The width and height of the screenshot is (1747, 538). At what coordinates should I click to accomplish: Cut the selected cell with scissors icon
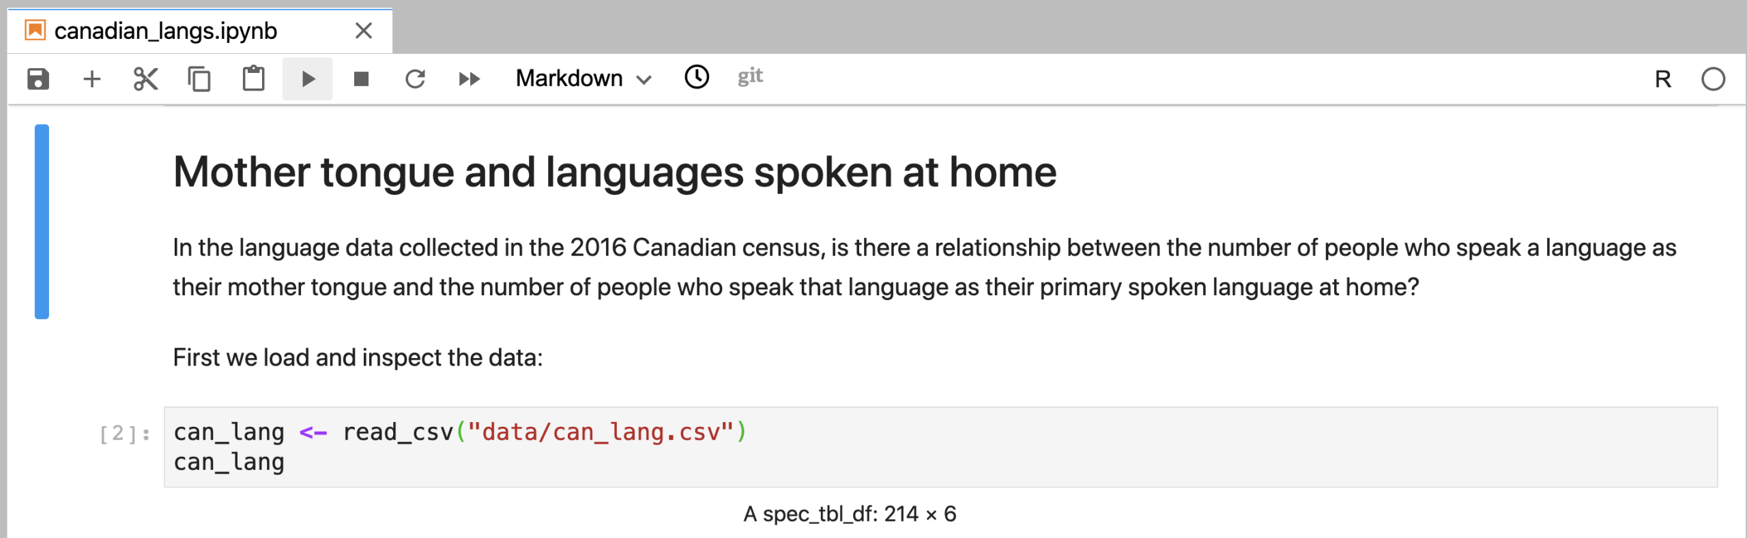tap(145, 79)
